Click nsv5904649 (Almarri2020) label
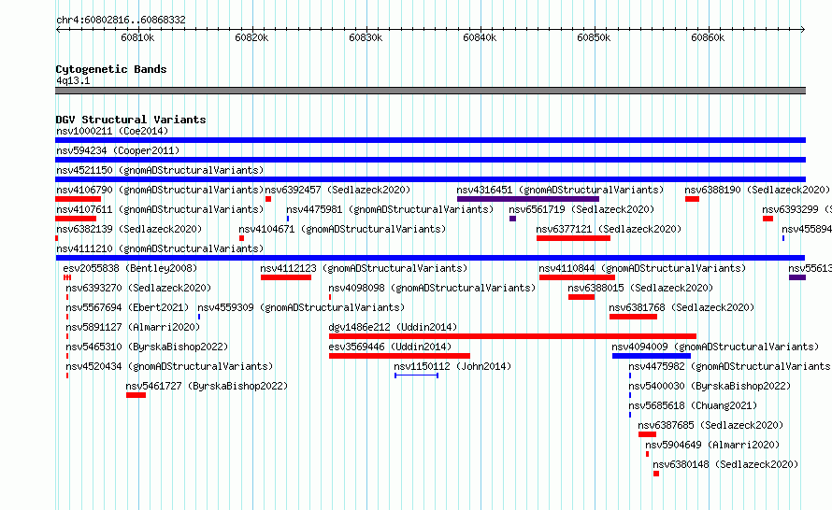The width and height of the screenshot is (832, 510). coord(712,445)
